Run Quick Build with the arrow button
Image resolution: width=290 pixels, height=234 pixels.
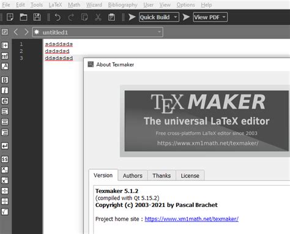coord(132,17)
